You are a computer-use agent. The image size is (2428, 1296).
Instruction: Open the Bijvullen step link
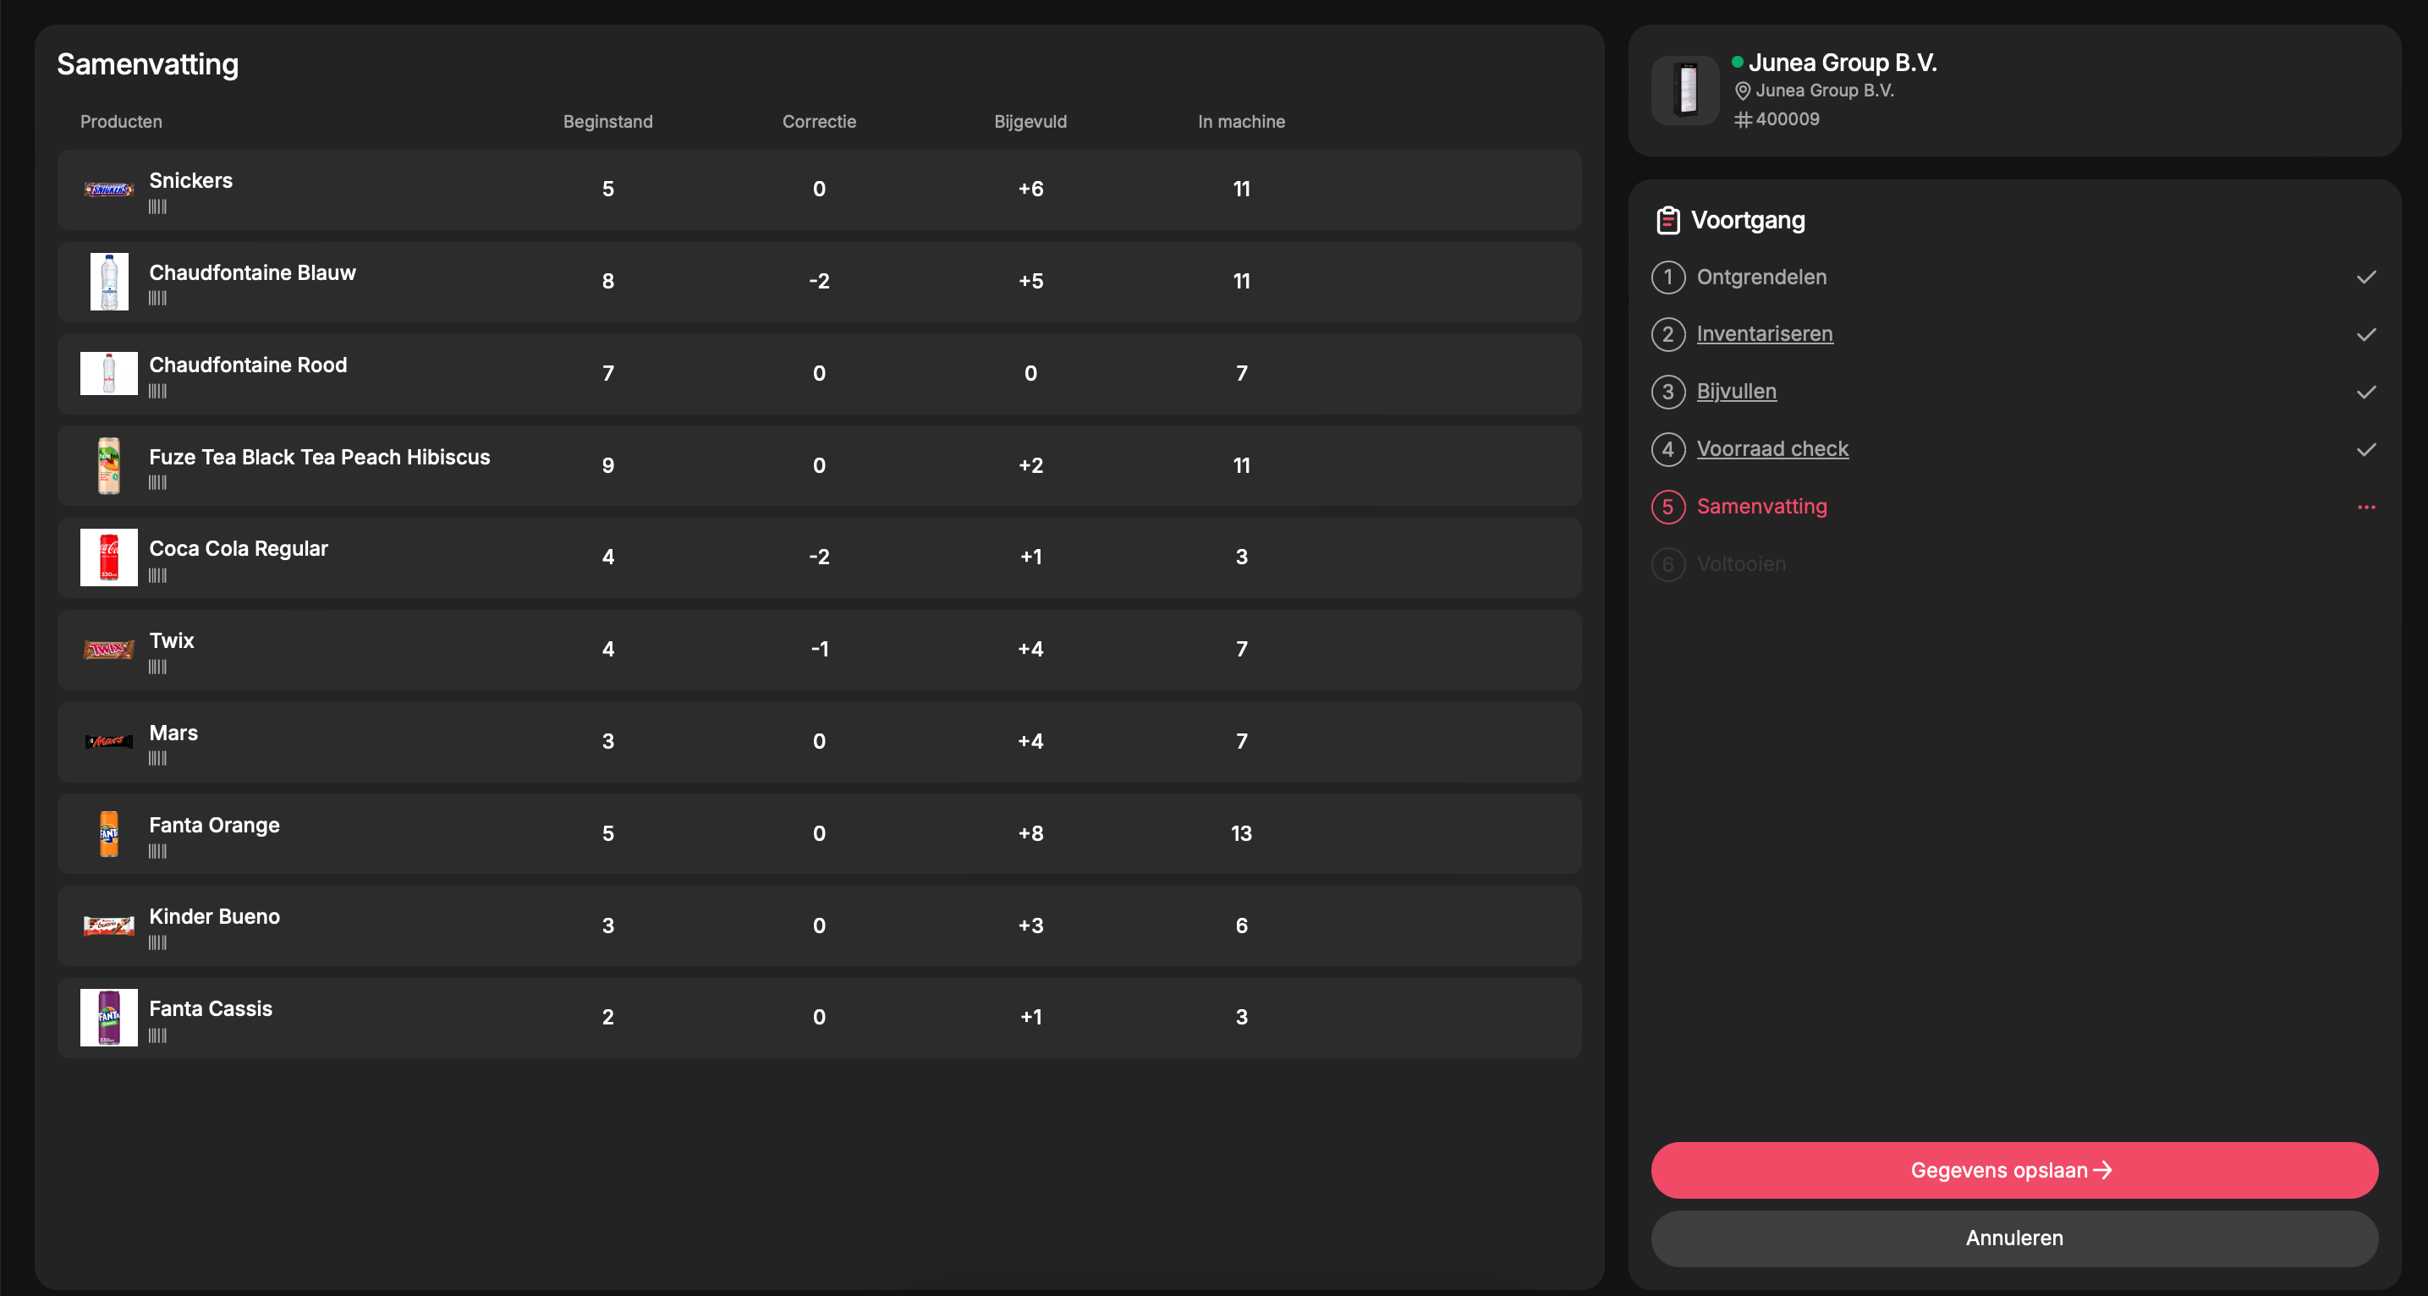click(1736, 392)
